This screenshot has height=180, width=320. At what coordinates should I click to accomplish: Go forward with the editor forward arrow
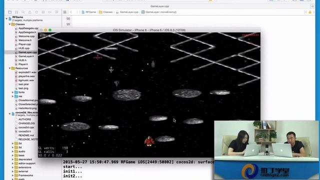click(77, 12)
